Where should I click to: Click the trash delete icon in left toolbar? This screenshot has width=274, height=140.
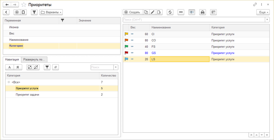click(23, 12)
